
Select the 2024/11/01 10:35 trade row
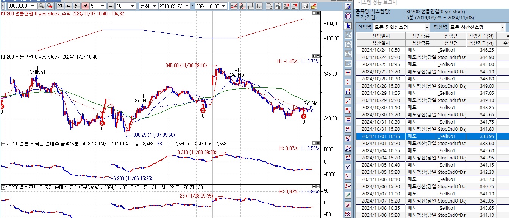(x=381, y=136)
